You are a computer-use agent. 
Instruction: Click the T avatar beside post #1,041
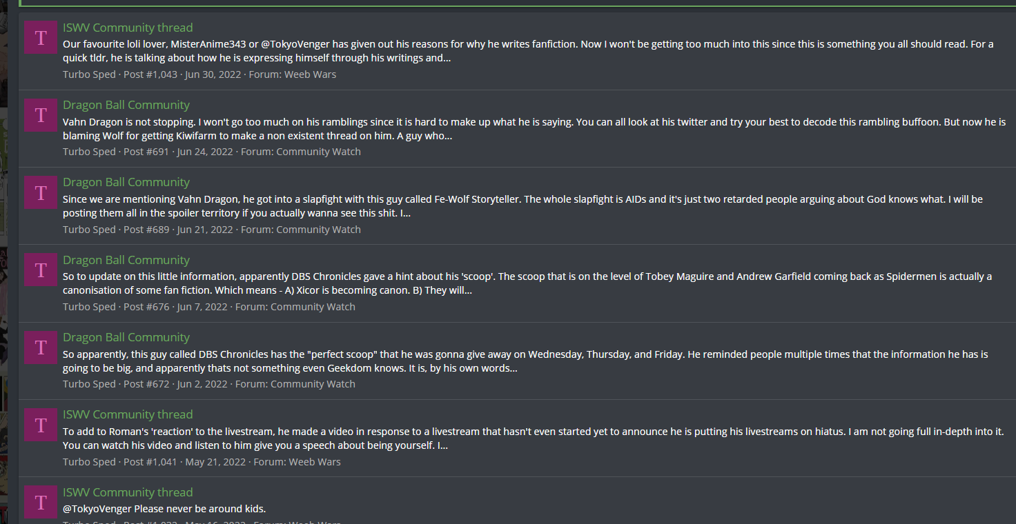[41, 425]
